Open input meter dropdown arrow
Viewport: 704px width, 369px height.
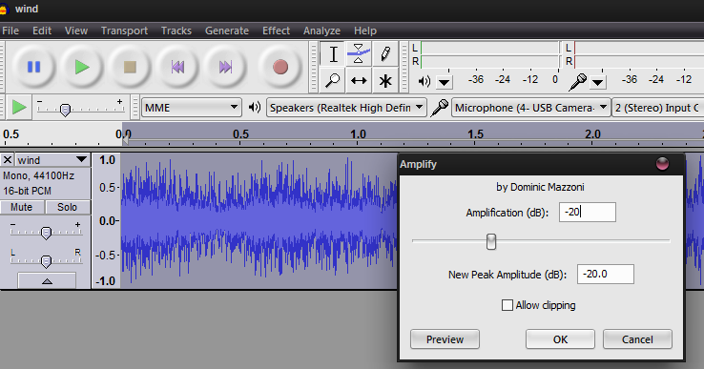pyautogui.click(x=597, y=82)
